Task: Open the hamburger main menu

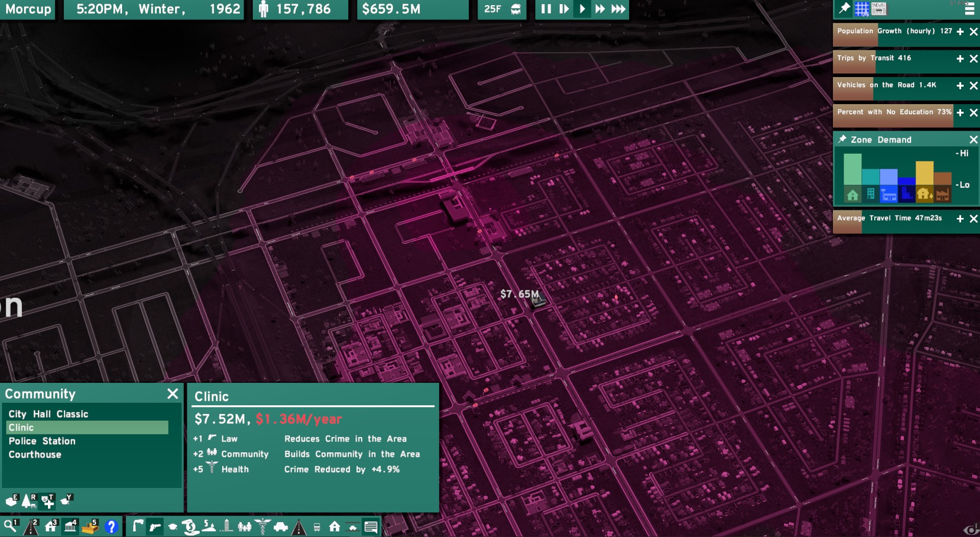Action: (969, 10)
